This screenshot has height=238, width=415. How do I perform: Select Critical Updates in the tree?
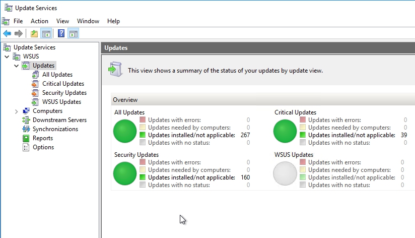pos(63,84)
